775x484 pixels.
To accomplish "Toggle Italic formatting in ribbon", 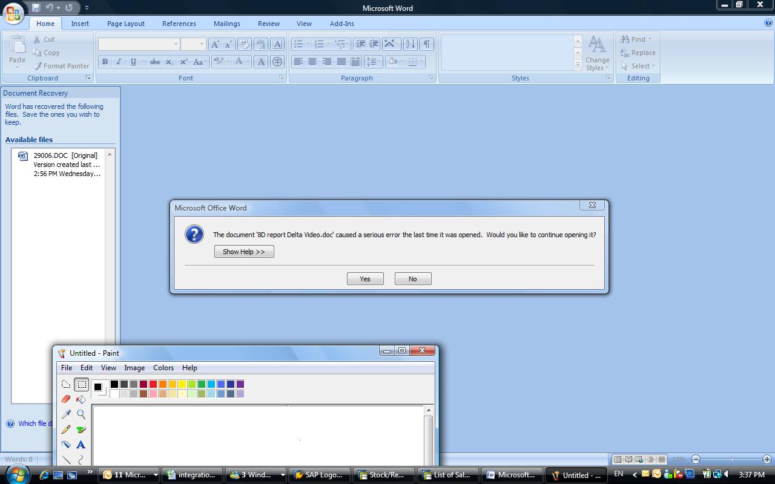I will (x=119, y=62).
